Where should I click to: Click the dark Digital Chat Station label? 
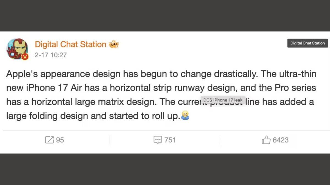307,43
